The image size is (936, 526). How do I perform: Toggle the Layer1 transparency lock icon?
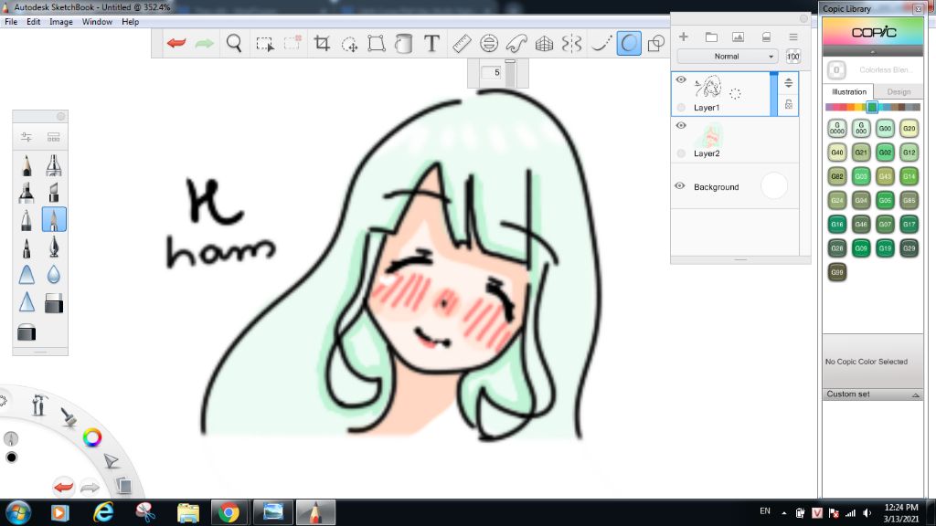[789, 104]
